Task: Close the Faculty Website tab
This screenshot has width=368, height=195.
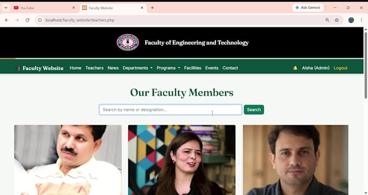Action: coord(142,8)
